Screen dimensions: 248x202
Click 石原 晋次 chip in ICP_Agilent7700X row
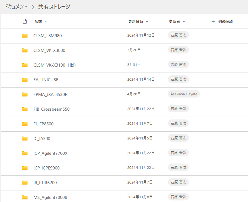(x=178, y=153)
